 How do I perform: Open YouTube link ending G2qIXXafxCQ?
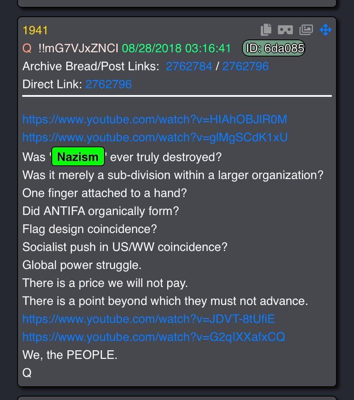[x=153, y=337]
